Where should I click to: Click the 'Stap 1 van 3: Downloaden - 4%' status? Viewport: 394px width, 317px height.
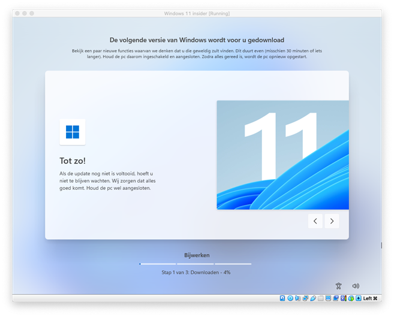(x=196, y=272)
